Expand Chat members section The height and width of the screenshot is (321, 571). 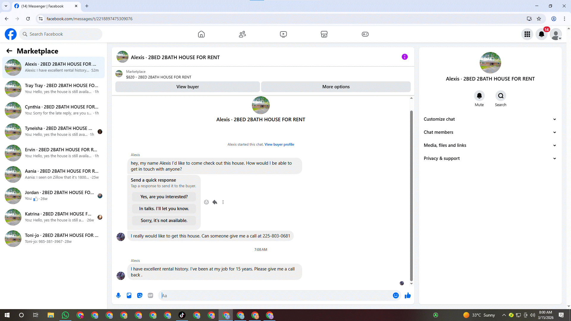pyautogui.click(x=490, y=132)
